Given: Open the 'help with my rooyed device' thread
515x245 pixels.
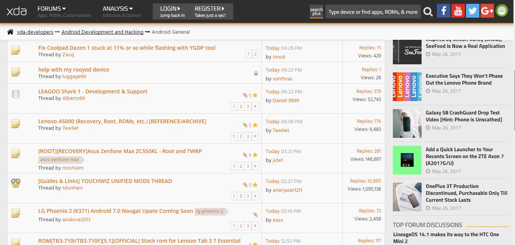Looking at the screenshot, I should (74, 70).
